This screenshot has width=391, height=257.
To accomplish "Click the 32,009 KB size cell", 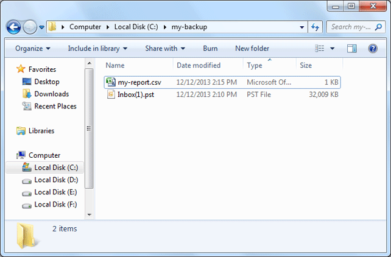I will (x=323, y=94).
